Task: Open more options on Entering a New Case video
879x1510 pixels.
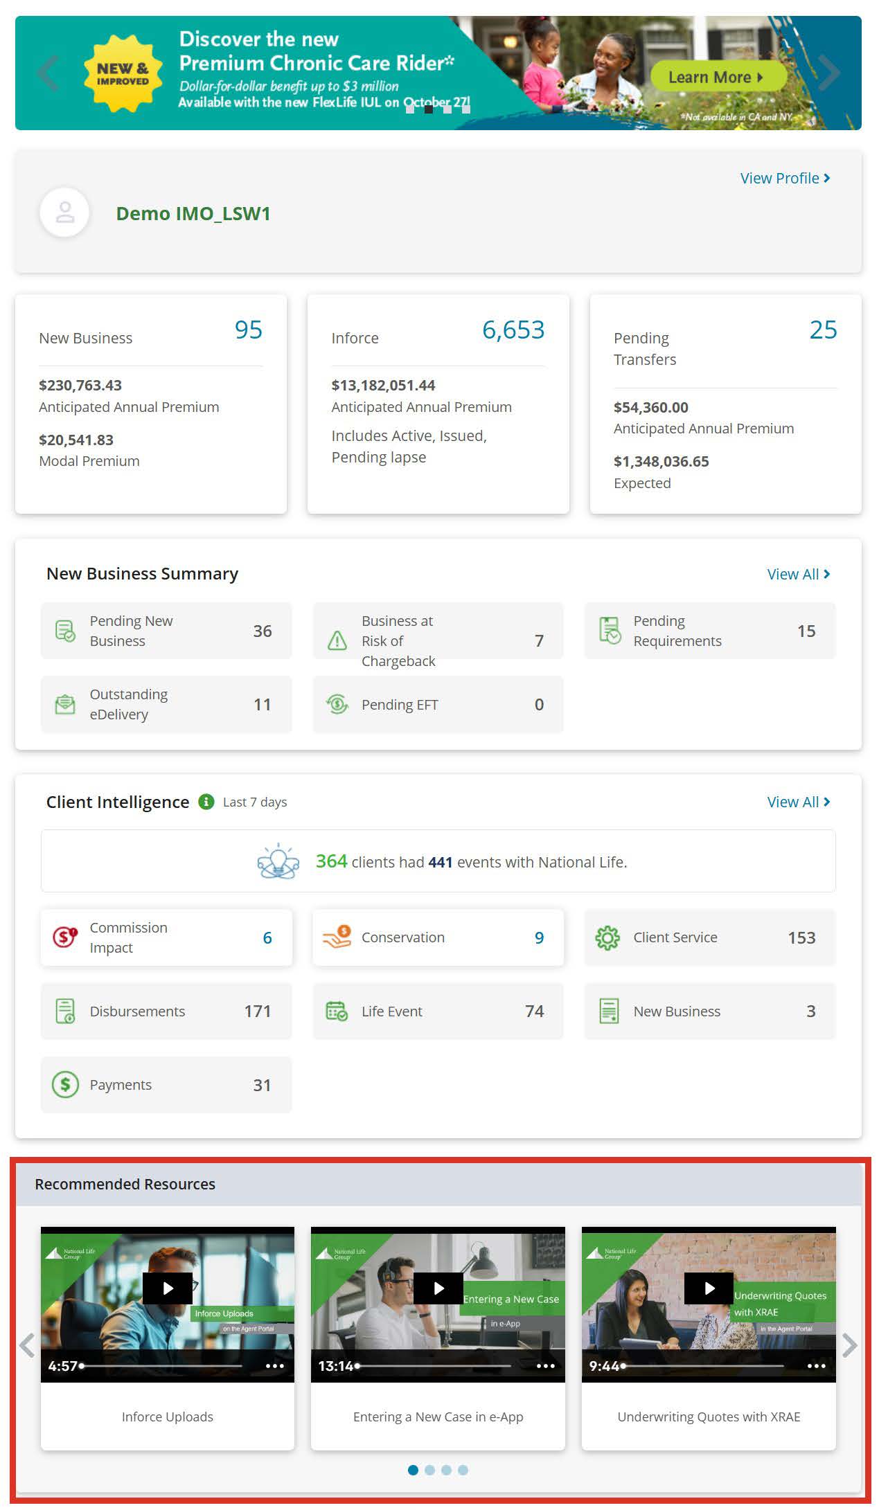Action: point(545,1366)
